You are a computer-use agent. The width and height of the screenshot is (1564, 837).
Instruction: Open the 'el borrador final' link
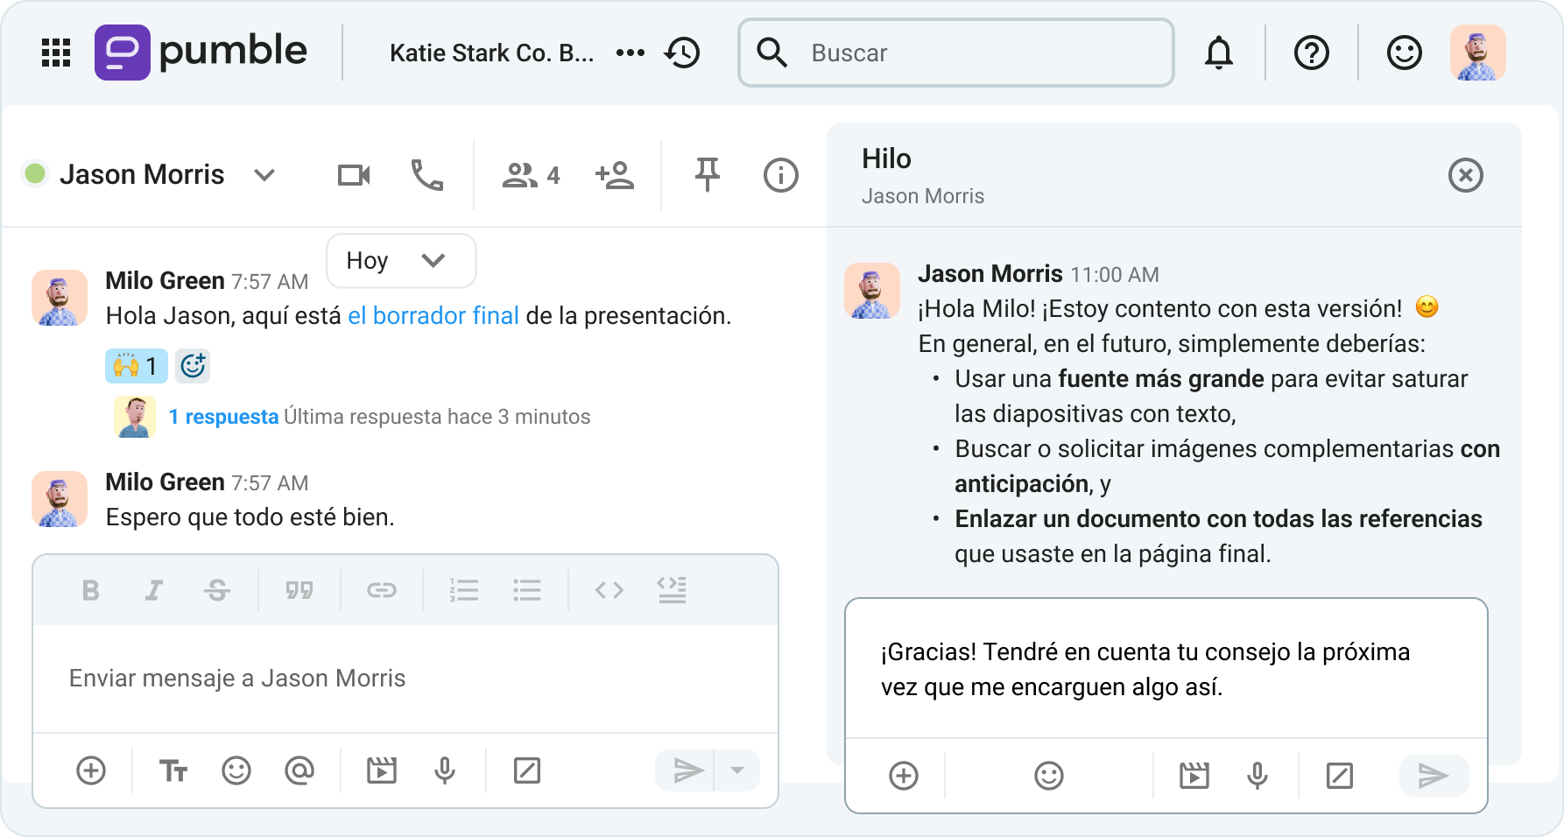433,316
